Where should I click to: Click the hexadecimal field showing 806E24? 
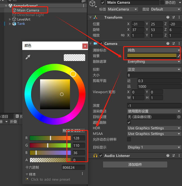tap(73, 167)
